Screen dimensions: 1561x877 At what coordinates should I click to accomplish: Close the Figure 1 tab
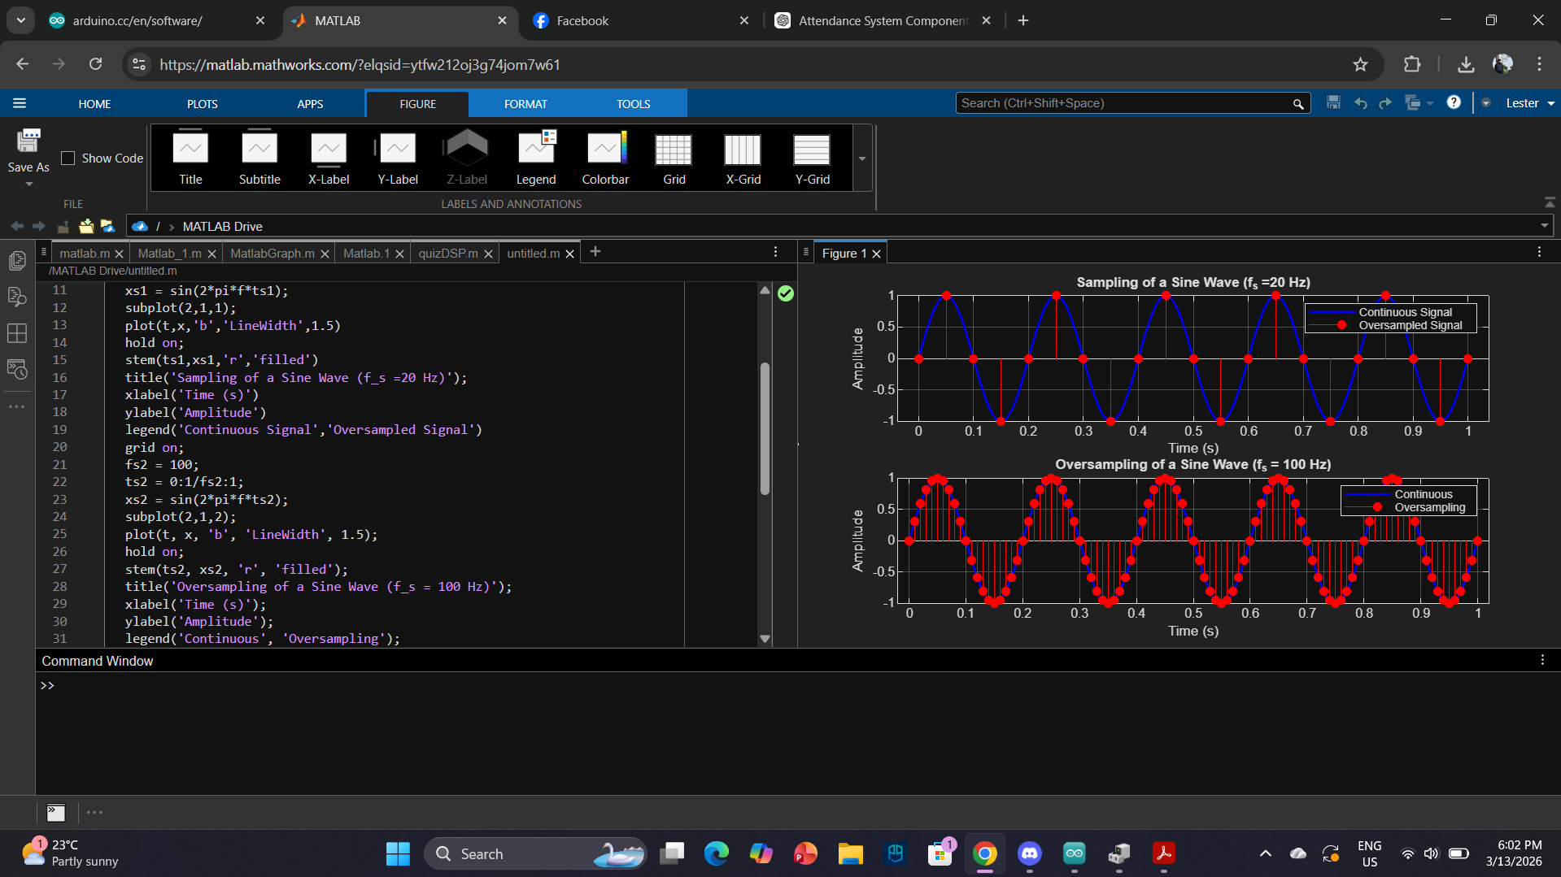click(x=876, y=254)
